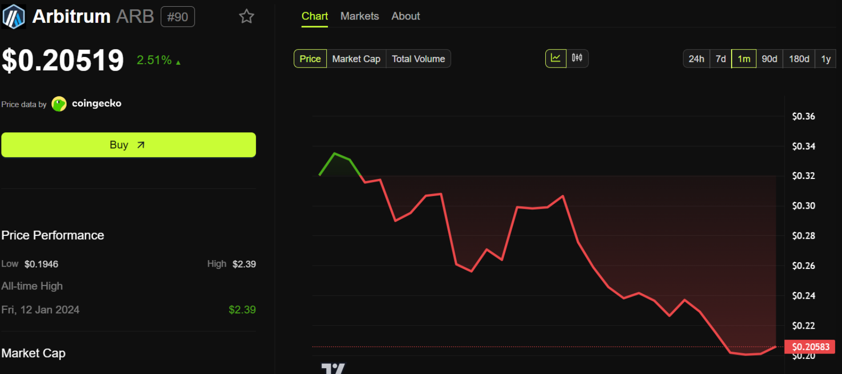Image resolution: width=842 pixels, height=374 pixels.
Task: Switch to line chart view icon
Action: coord(555,58)
